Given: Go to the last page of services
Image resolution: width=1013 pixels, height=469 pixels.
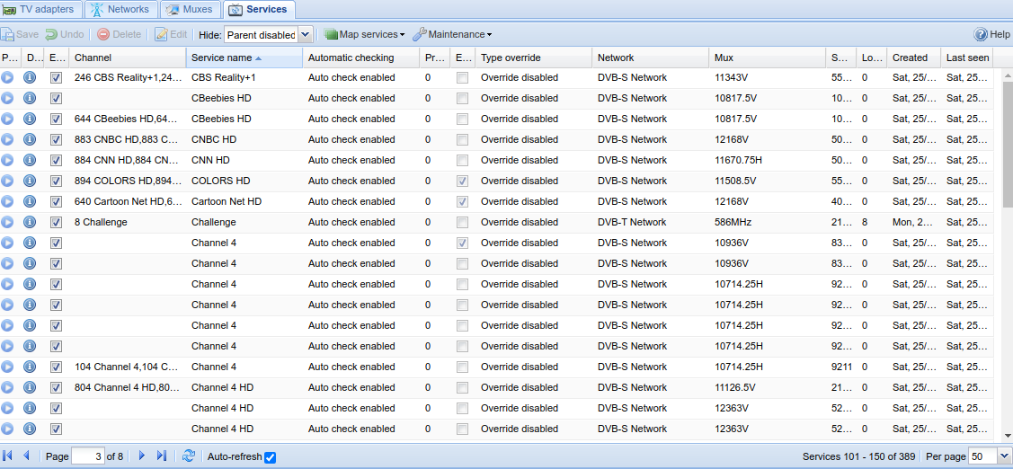Looking at the screenshot, I should pos(162,456).
